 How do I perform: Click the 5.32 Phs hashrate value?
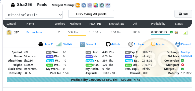click(73, 32)
